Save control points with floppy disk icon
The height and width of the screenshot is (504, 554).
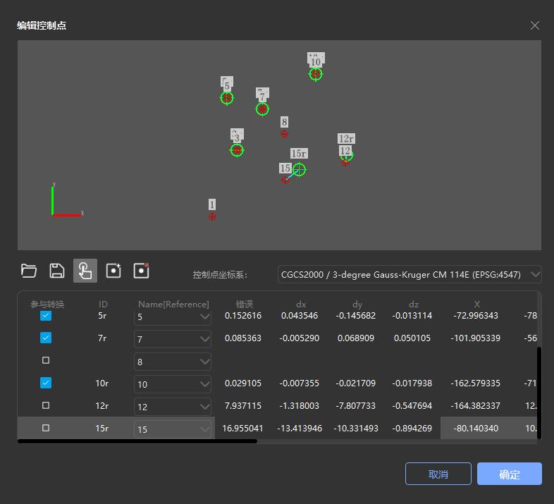coord(57,271)
